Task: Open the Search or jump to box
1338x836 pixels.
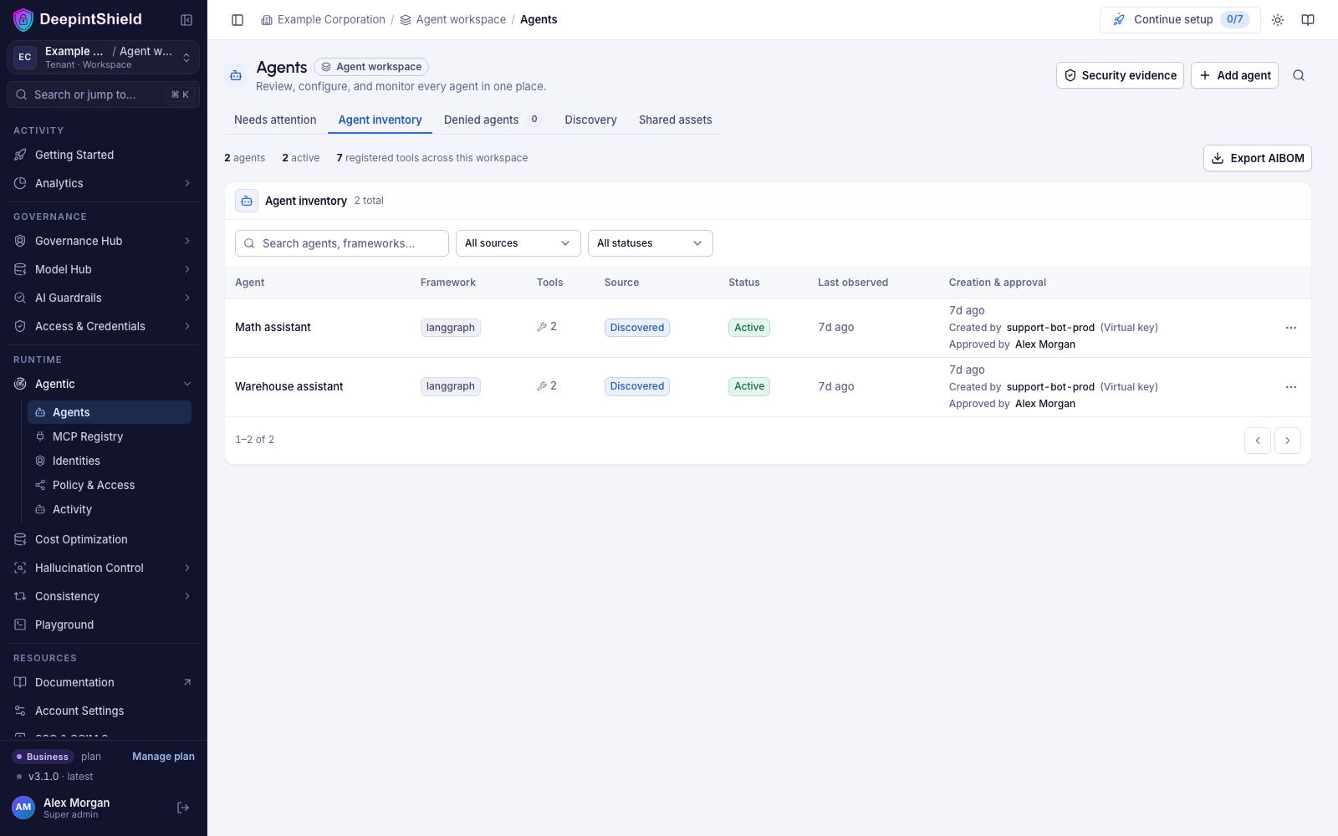Action: pyautogui.click(x=104, y=94)
